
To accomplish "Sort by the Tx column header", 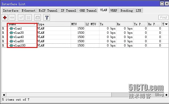I will point(108,24).
